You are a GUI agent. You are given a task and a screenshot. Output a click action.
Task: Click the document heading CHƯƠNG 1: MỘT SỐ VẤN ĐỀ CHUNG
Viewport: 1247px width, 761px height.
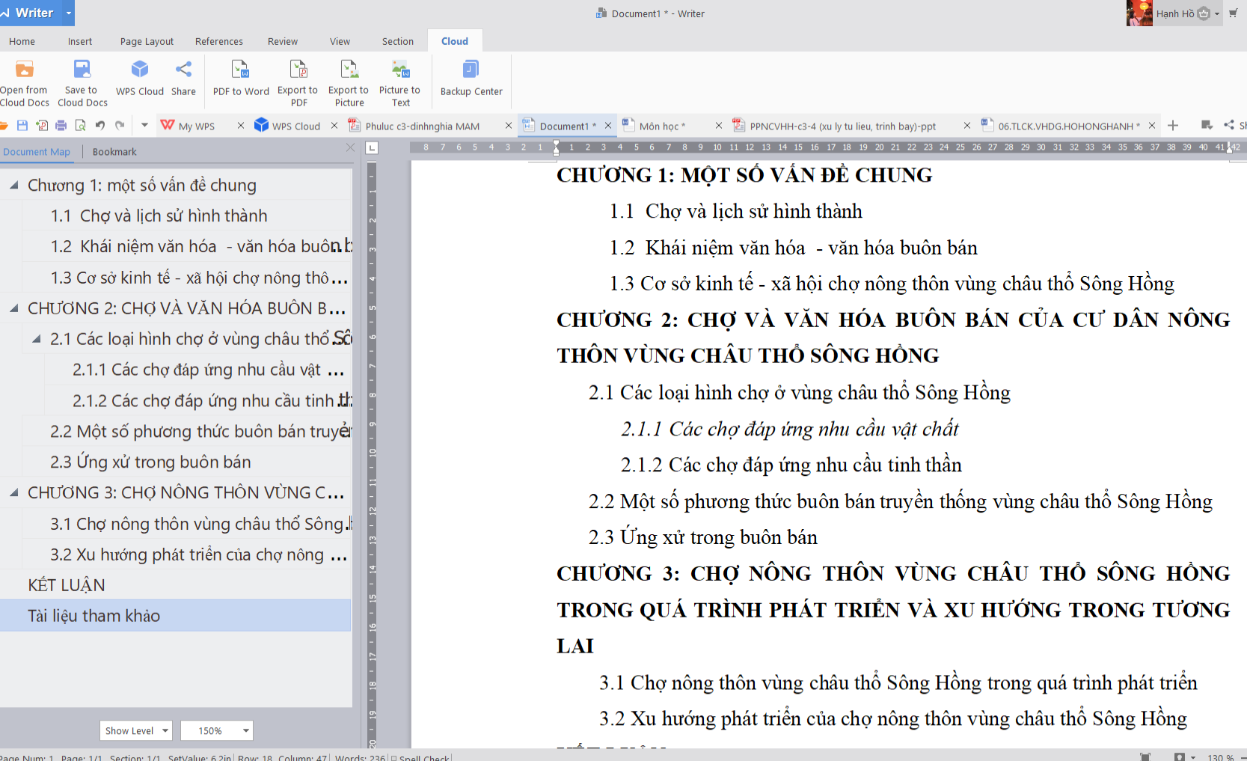pyautogui.click(x=744, y=175)
